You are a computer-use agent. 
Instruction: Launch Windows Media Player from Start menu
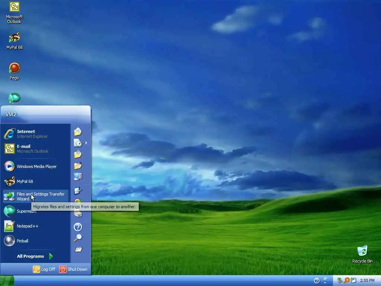[x=36, y=166]
